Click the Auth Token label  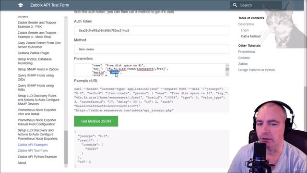pos(83,21)
